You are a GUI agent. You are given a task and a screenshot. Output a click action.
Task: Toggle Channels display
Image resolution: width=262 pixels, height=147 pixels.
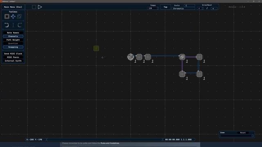coord(13,36)
